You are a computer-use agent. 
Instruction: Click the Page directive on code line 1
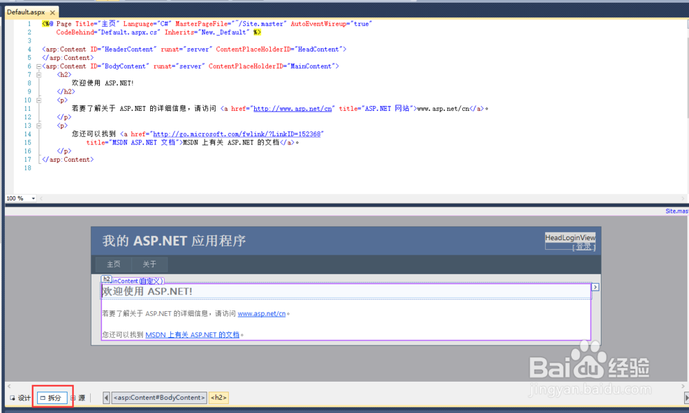(207, 24)
